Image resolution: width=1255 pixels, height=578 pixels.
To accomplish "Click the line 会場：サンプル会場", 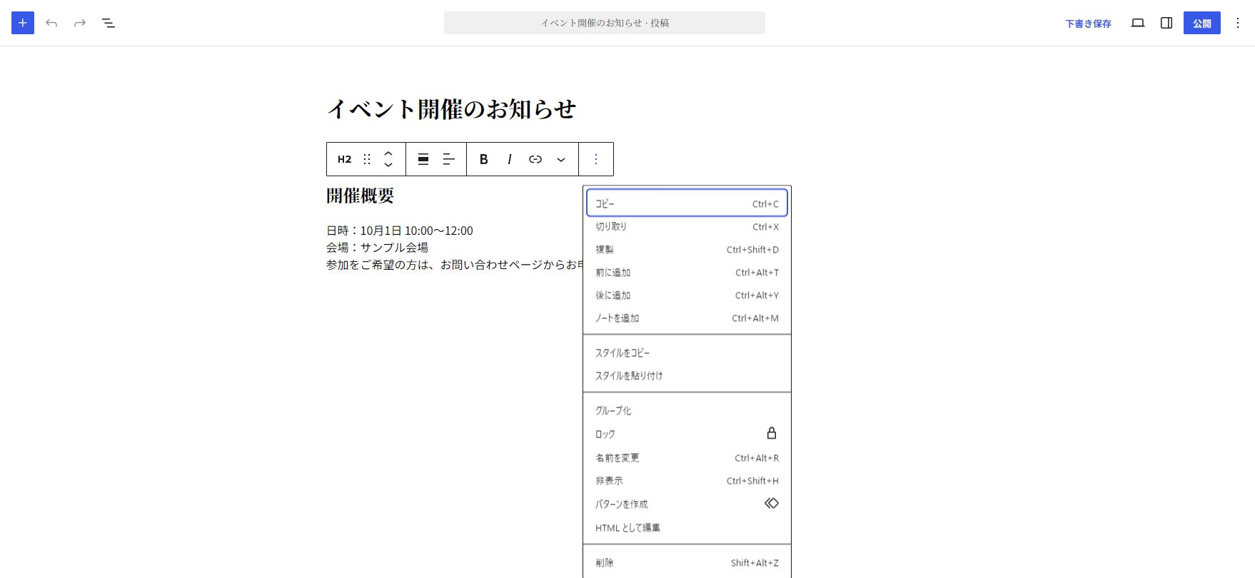I will tap(377, 248).
